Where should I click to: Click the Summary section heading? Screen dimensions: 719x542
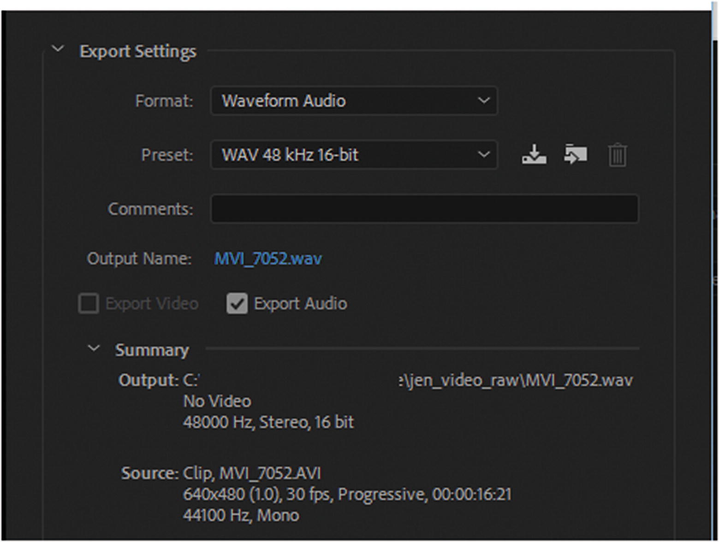[152, 350]
